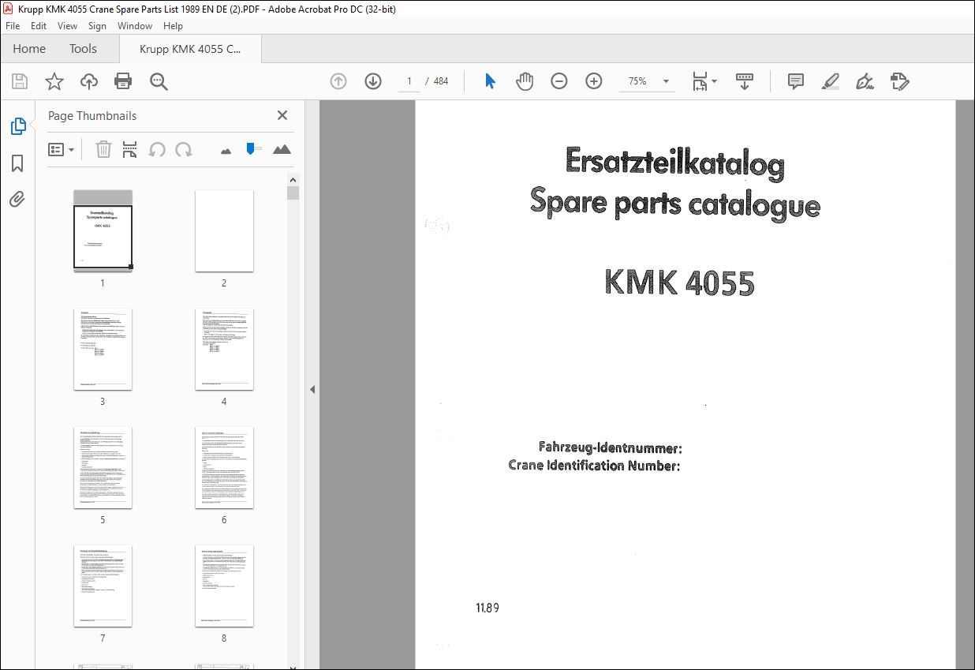The height and width of the screenshot is (670, 975).
Task: Click the '11.89' date text on page
Action: (x=487, y=608)
